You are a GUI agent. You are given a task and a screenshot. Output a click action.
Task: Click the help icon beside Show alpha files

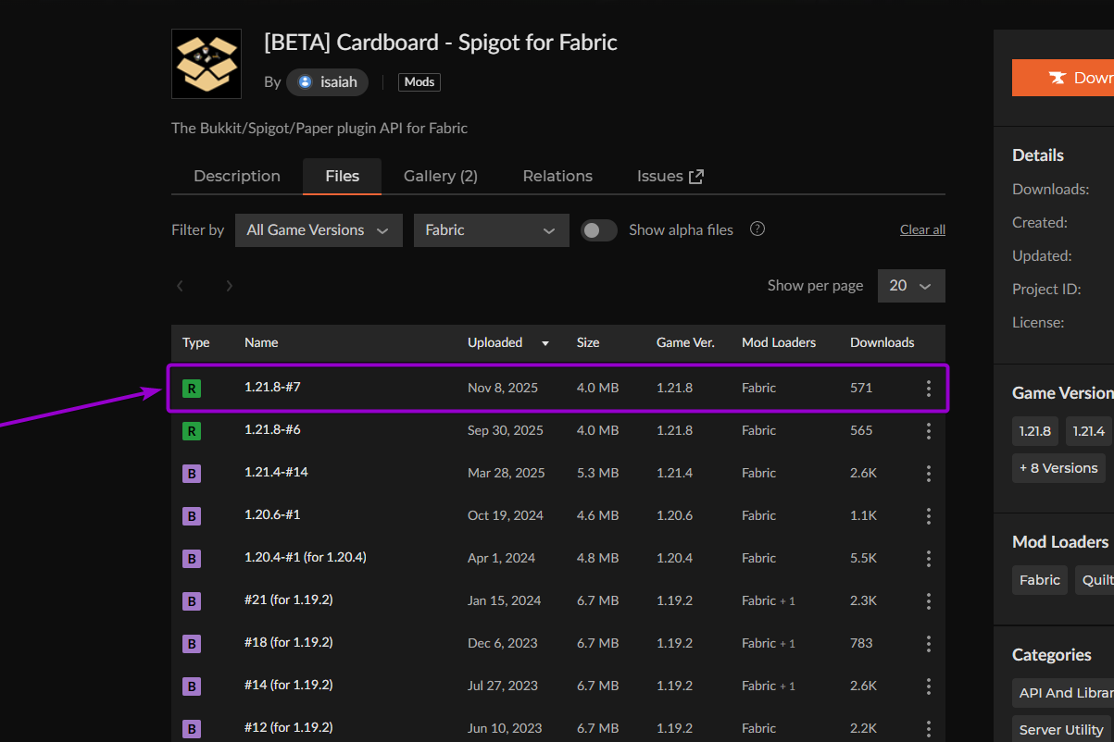click(757, 229)
